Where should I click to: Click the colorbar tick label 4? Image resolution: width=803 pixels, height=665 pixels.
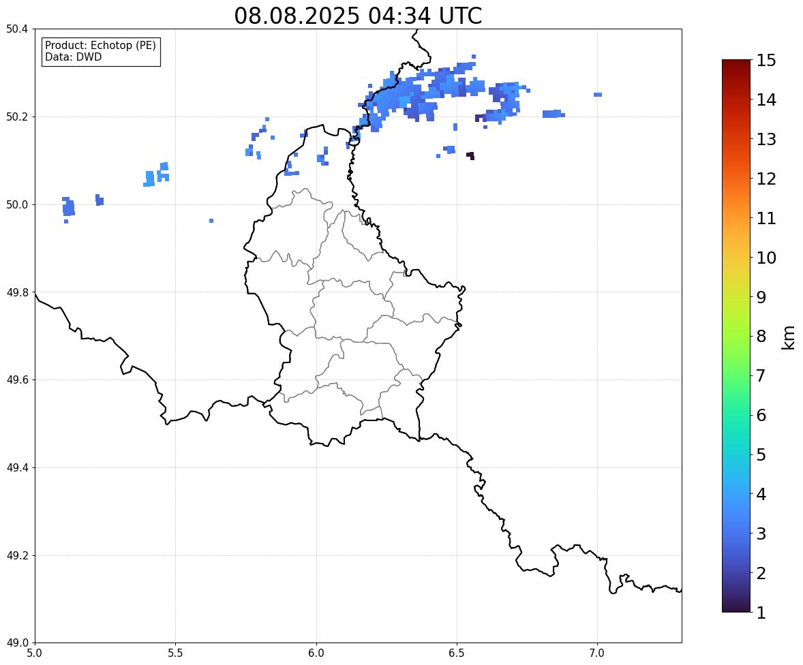click(x=761, y=494)
